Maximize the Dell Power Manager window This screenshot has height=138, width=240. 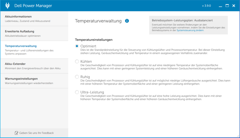(227, 6)
